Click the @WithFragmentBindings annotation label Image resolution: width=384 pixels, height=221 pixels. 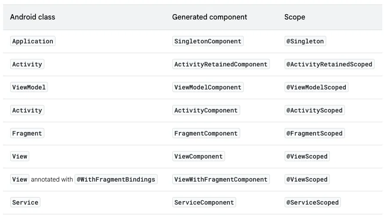tap(116, 179)
